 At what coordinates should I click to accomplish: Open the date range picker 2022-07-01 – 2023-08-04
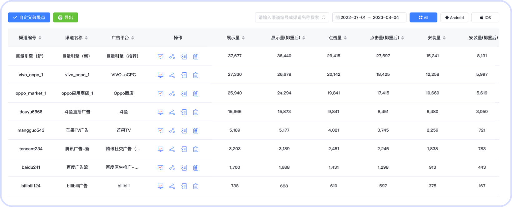369,17
